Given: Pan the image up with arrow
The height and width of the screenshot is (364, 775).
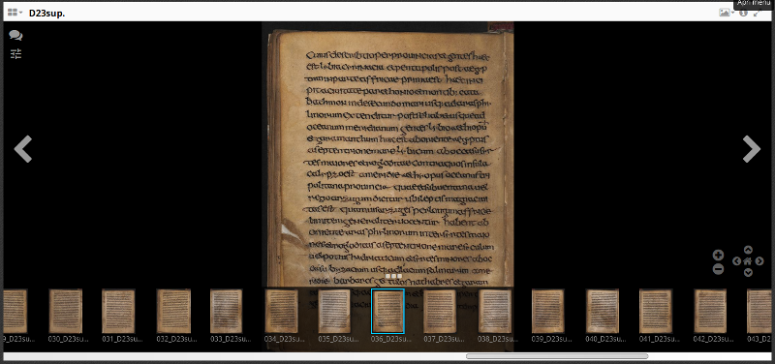Looking at the screenshot, I should 748,250.
